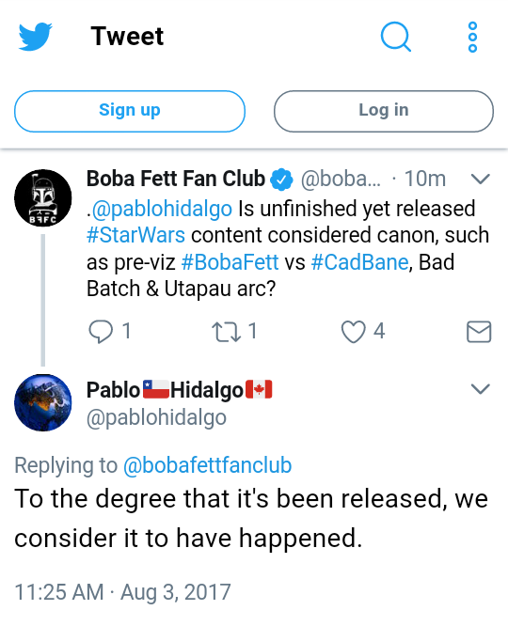
Task: Open the #CadBane hashtag
Action: coord(359,262)
